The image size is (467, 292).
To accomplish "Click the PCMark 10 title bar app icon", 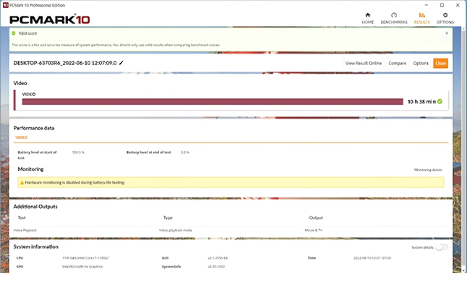I will click(x=5, y=5).
